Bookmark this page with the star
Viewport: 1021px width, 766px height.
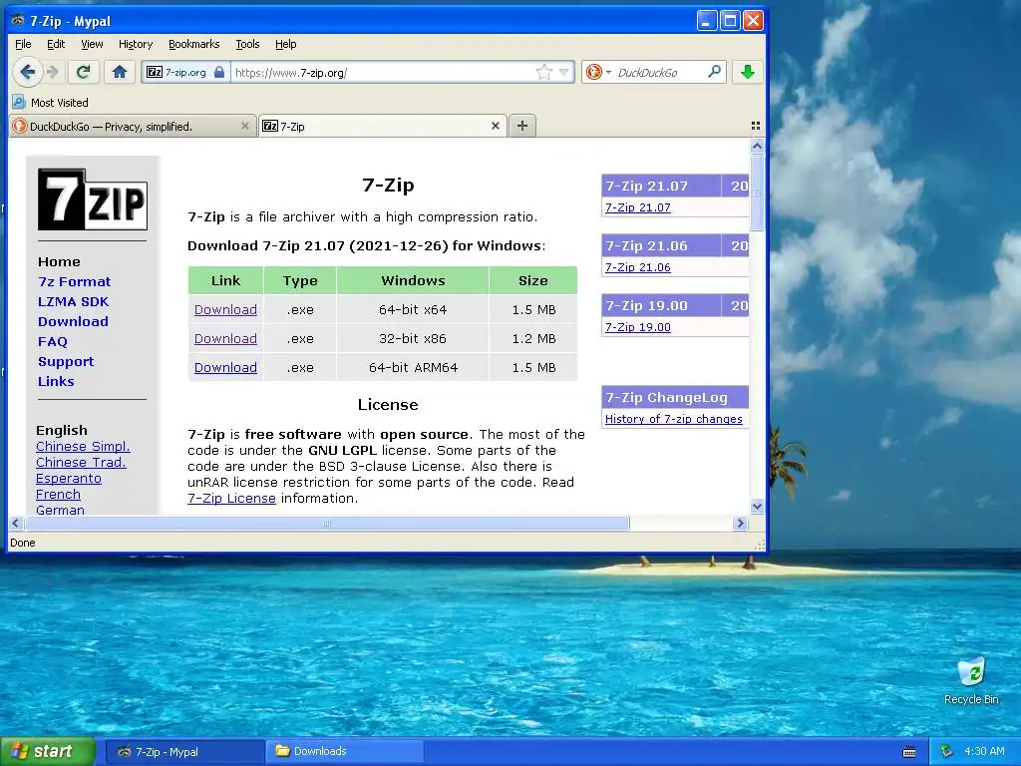543,72
